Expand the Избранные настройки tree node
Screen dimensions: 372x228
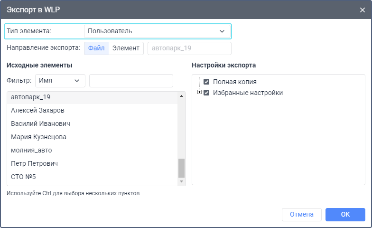click(x=199, y=92)
